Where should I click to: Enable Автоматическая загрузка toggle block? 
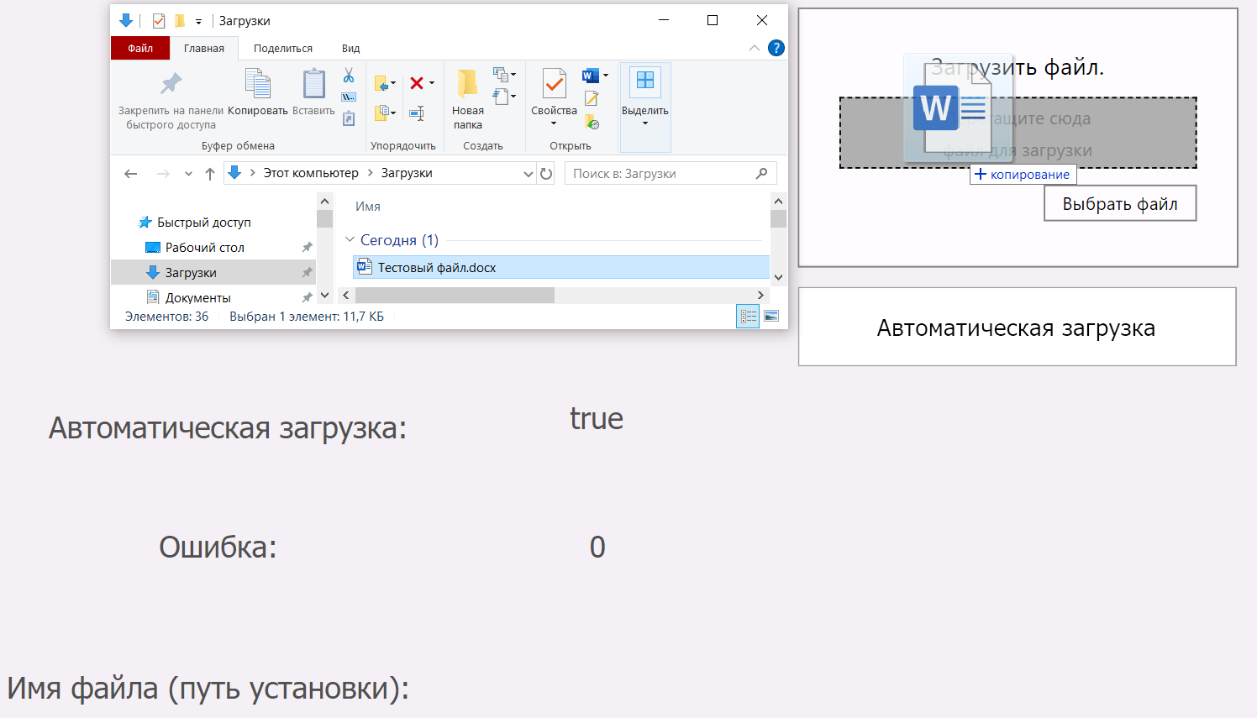1017,327
